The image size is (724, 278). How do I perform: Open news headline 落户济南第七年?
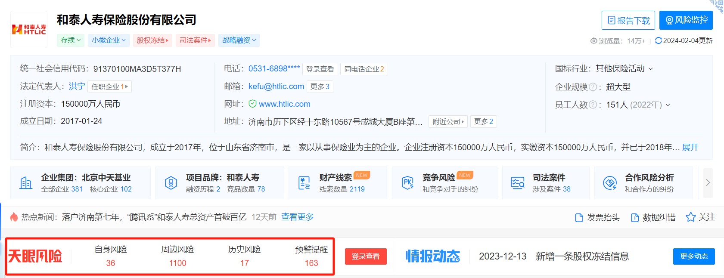(x=154, y=217)
